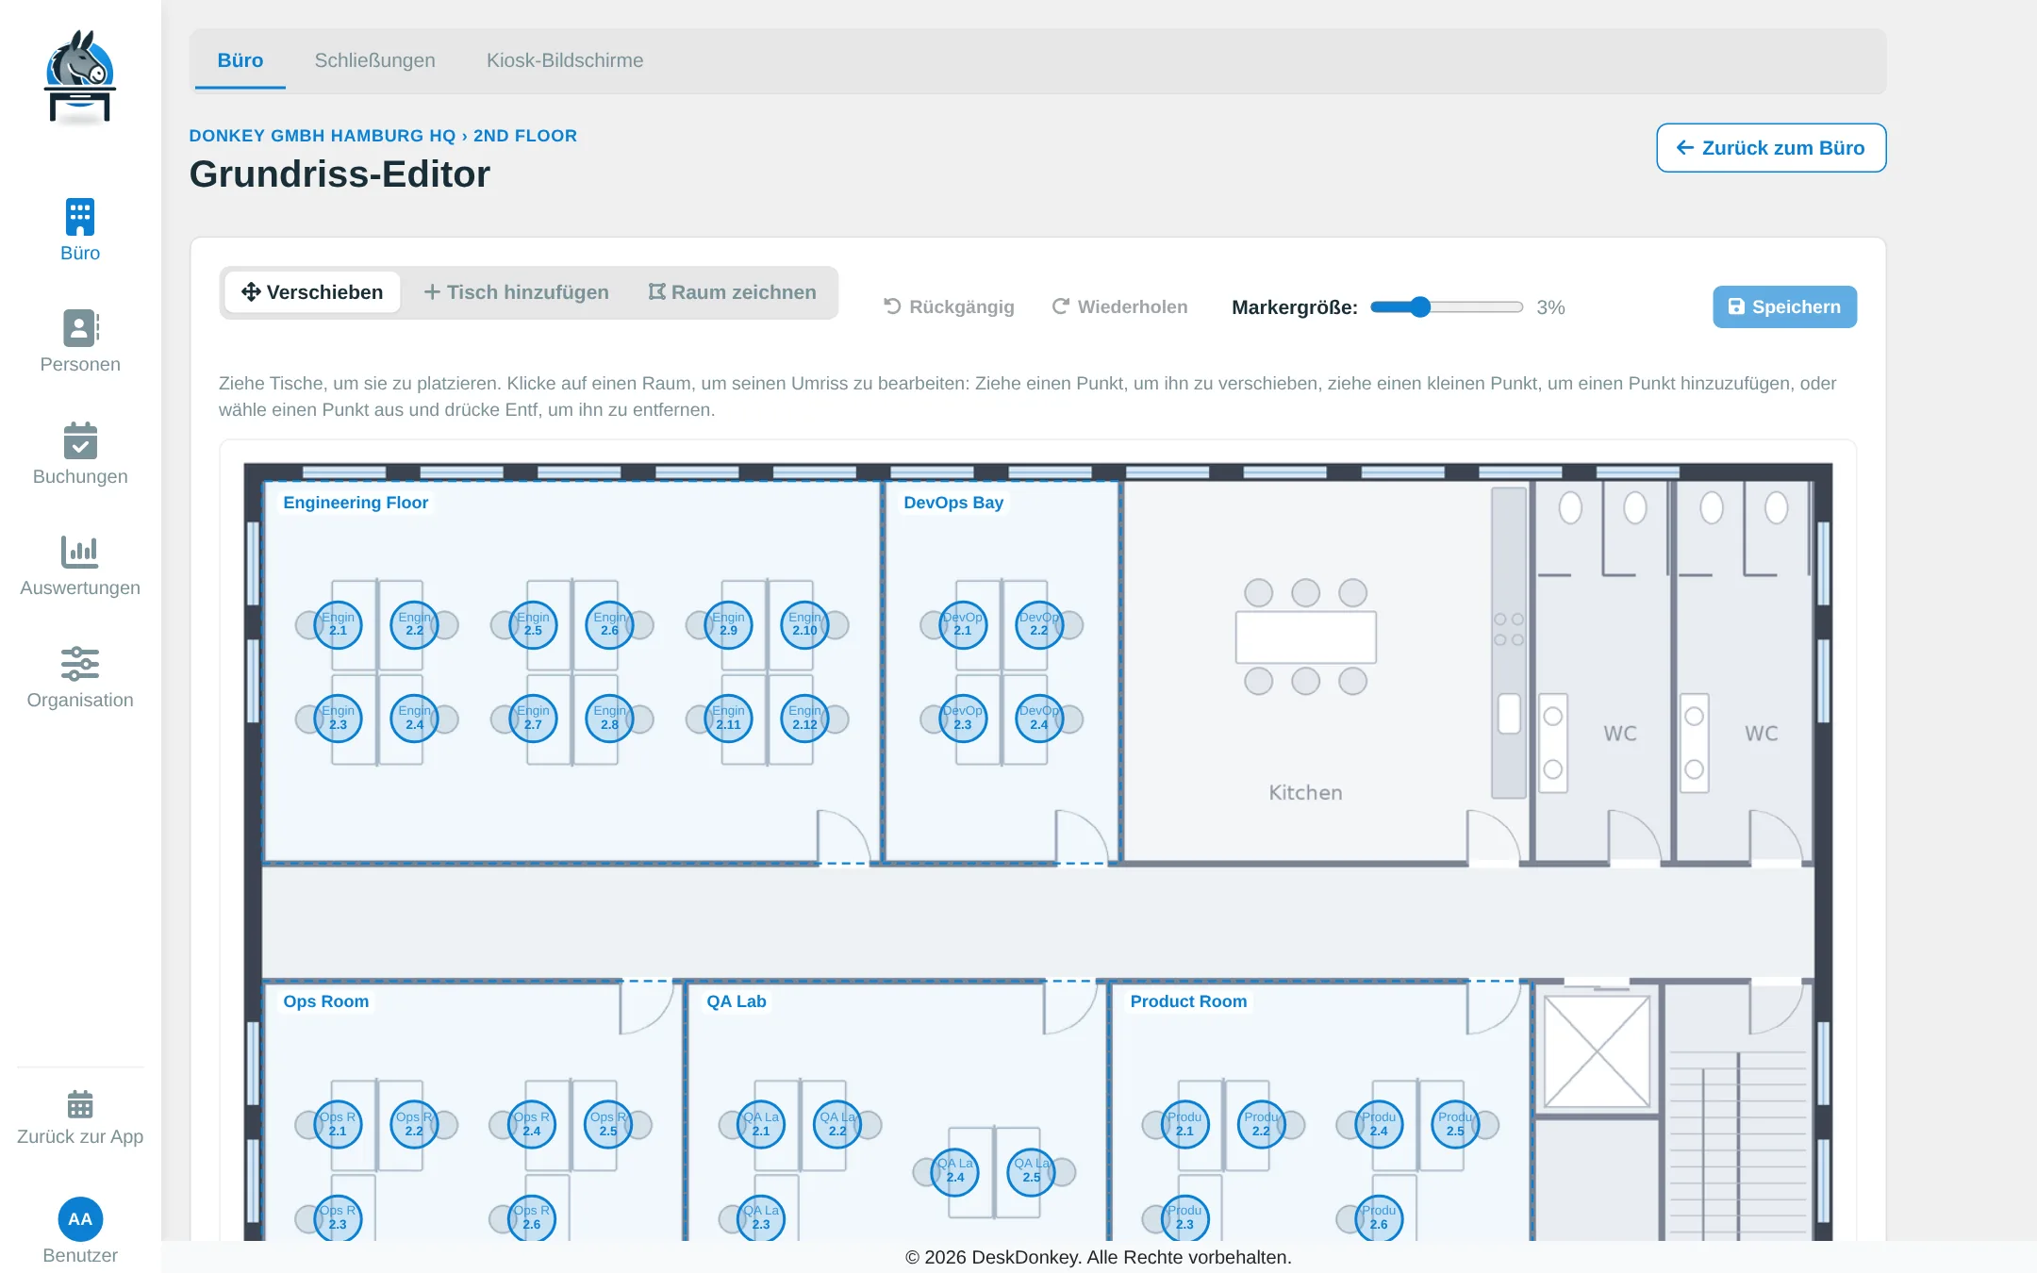Select the QA Lab room label
The height and width of the screenshot is (1273, 2037).
pos(737,1001)
